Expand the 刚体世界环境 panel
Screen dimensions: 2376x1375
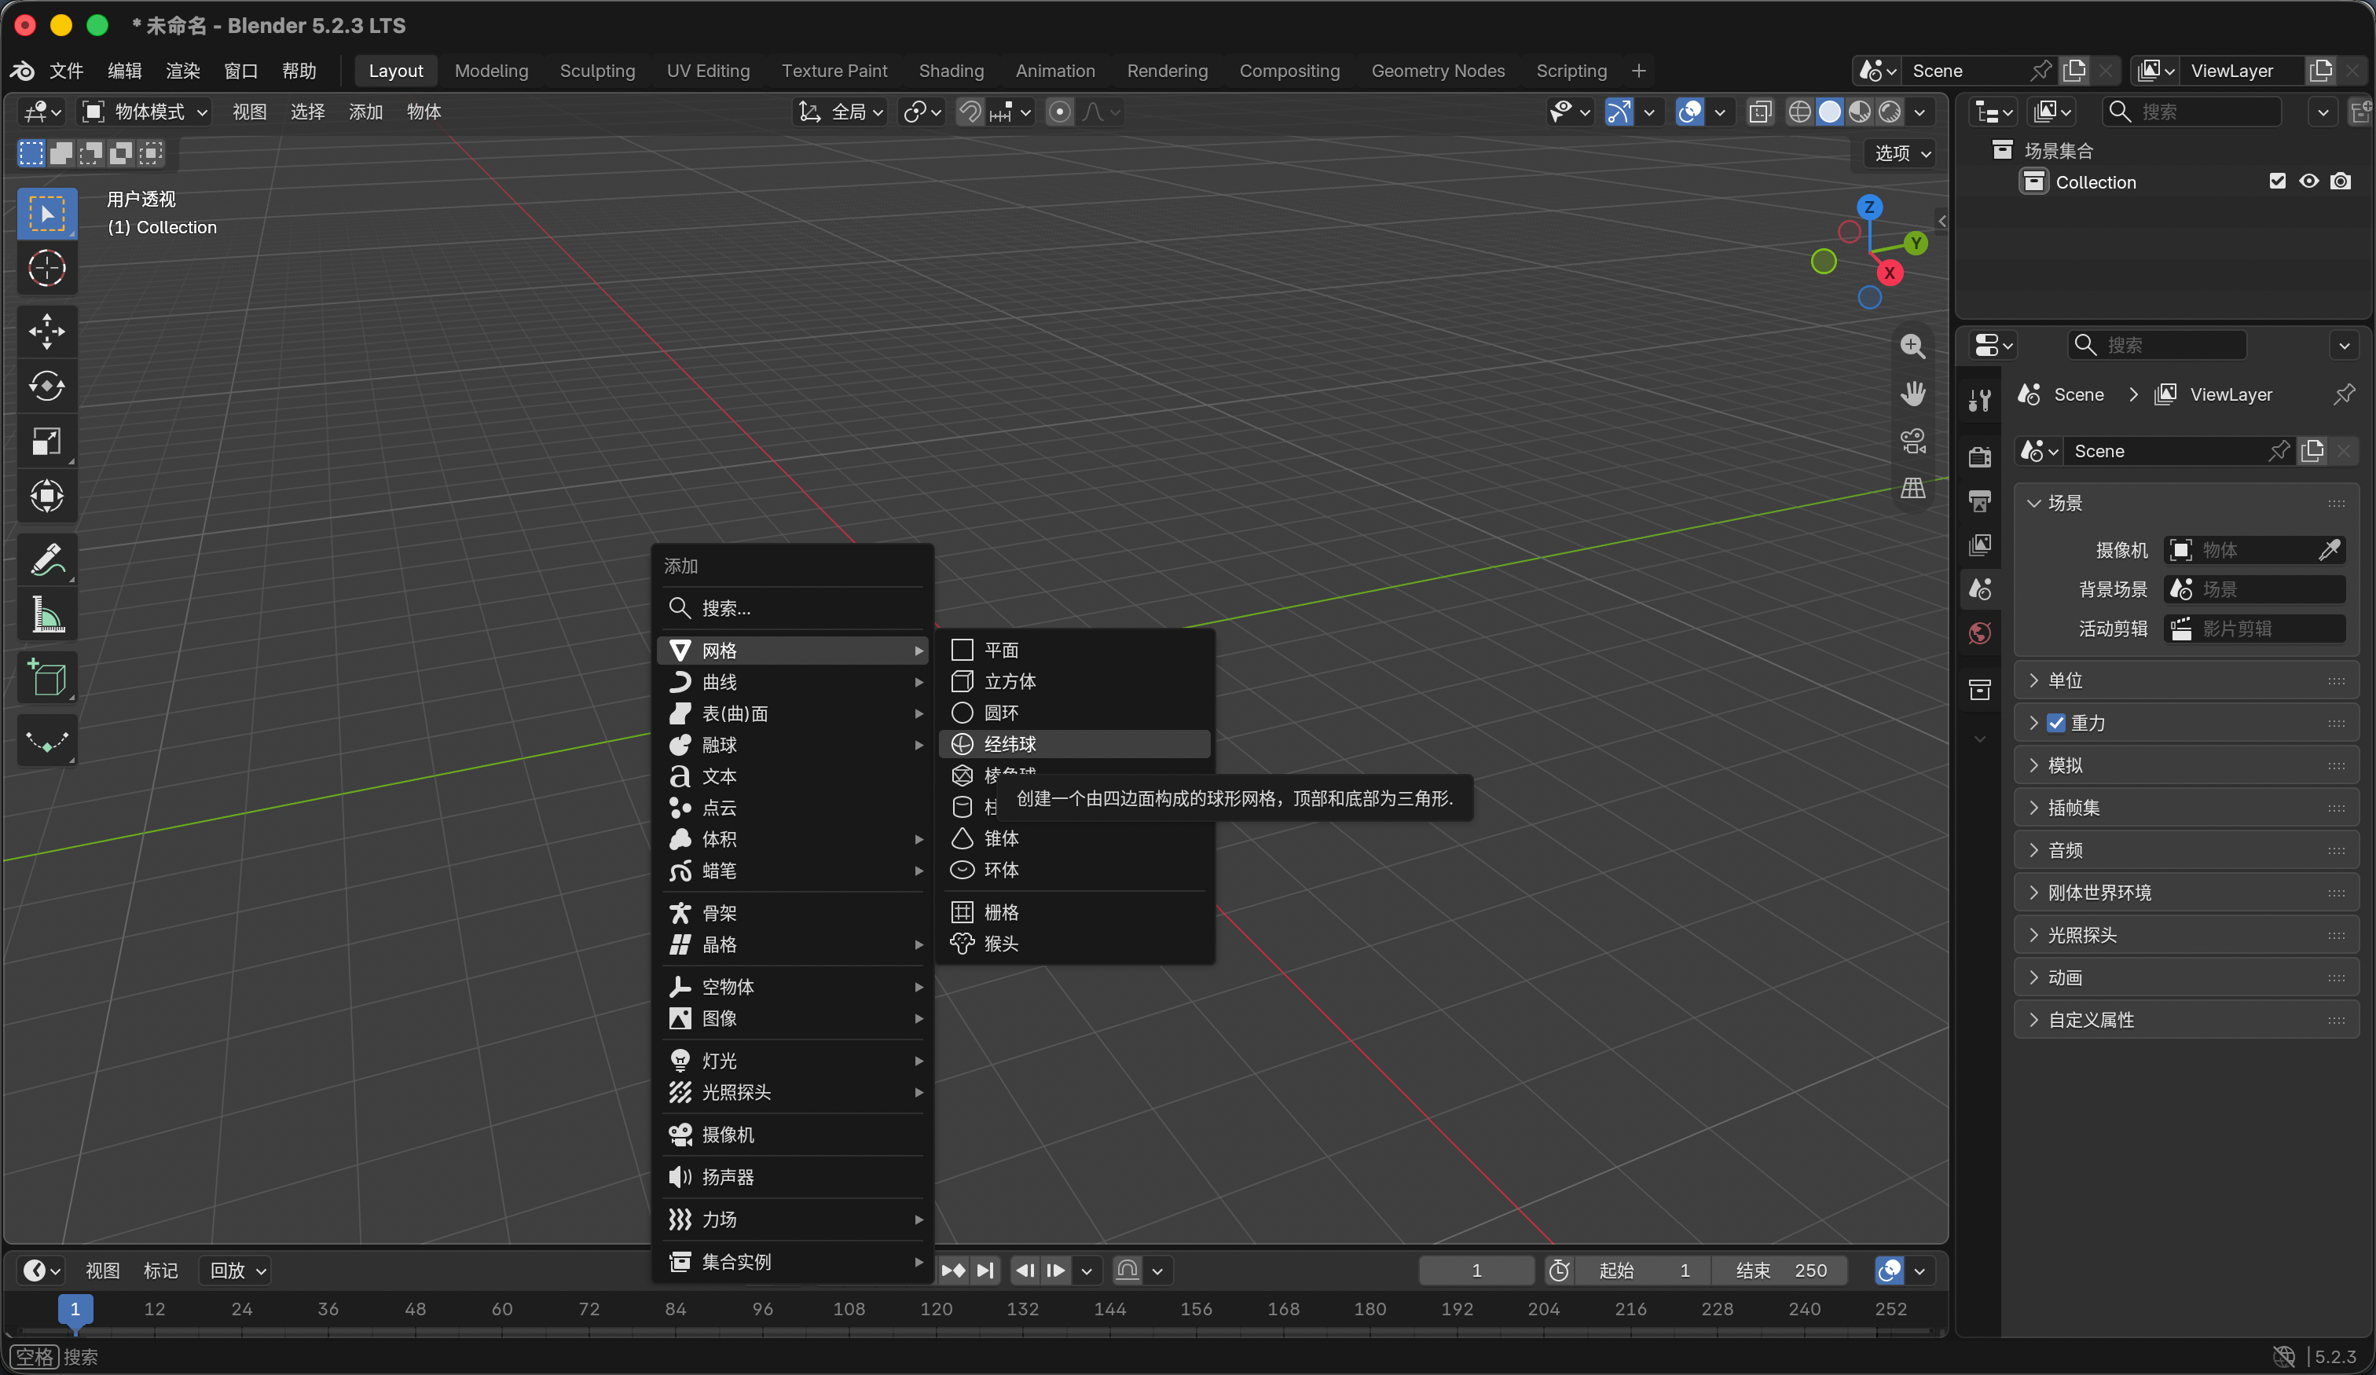(x=2186, y=893)
